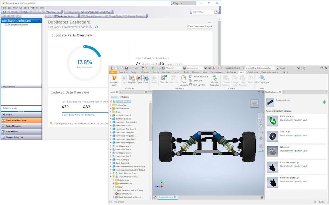Click View Duplicates Report button
The image size is (329, 205).
pos(200,26)
